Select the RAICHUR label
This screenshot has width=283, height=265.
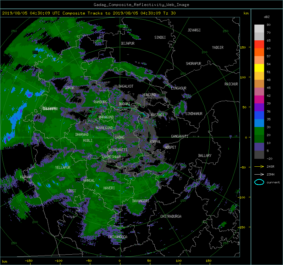point(231,84)
